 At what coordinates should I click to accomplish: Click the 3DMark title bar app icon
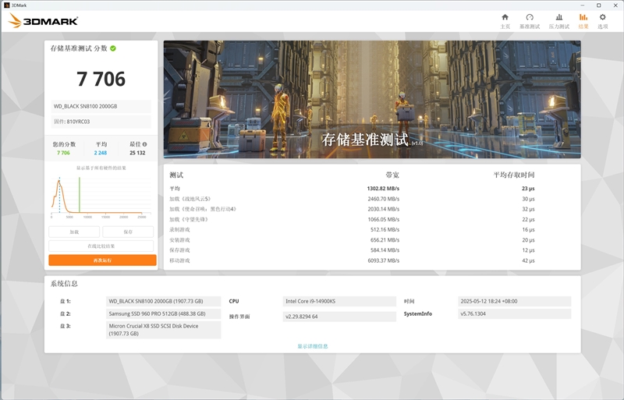(x=6, y=5)
